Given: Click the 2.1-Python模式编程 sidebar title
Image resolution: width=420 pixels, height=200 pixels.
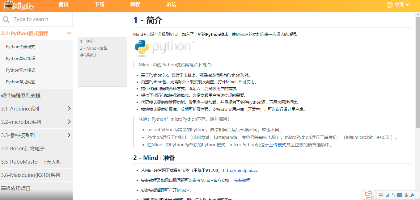Looking at the screenshot, I should coord(25,33).
